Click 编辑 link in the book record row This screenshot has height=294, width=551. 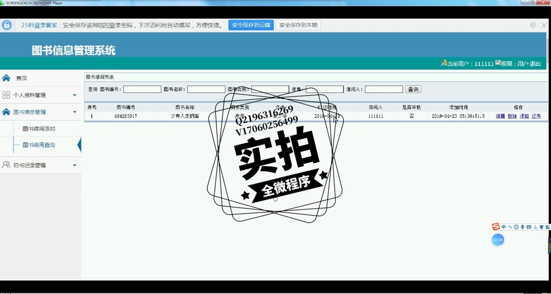[x=500, y=116]
